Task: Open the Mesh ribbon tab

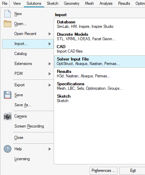Action: 90,3
